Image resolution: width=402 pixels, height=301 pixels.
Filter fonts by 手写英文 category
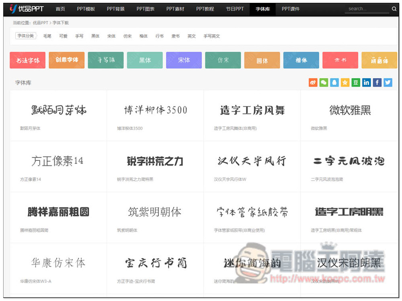click(x=211, y=36)
